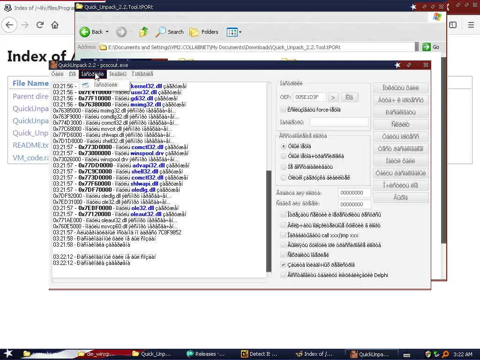Open the Explorer address bar dropdown
The width and height of the screenshot is (480, 360).
pyautogui.click(x=417, y=47)
